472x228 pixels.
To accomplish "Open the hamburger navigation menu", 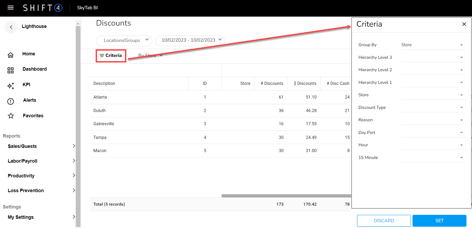I will pos(11,8).
